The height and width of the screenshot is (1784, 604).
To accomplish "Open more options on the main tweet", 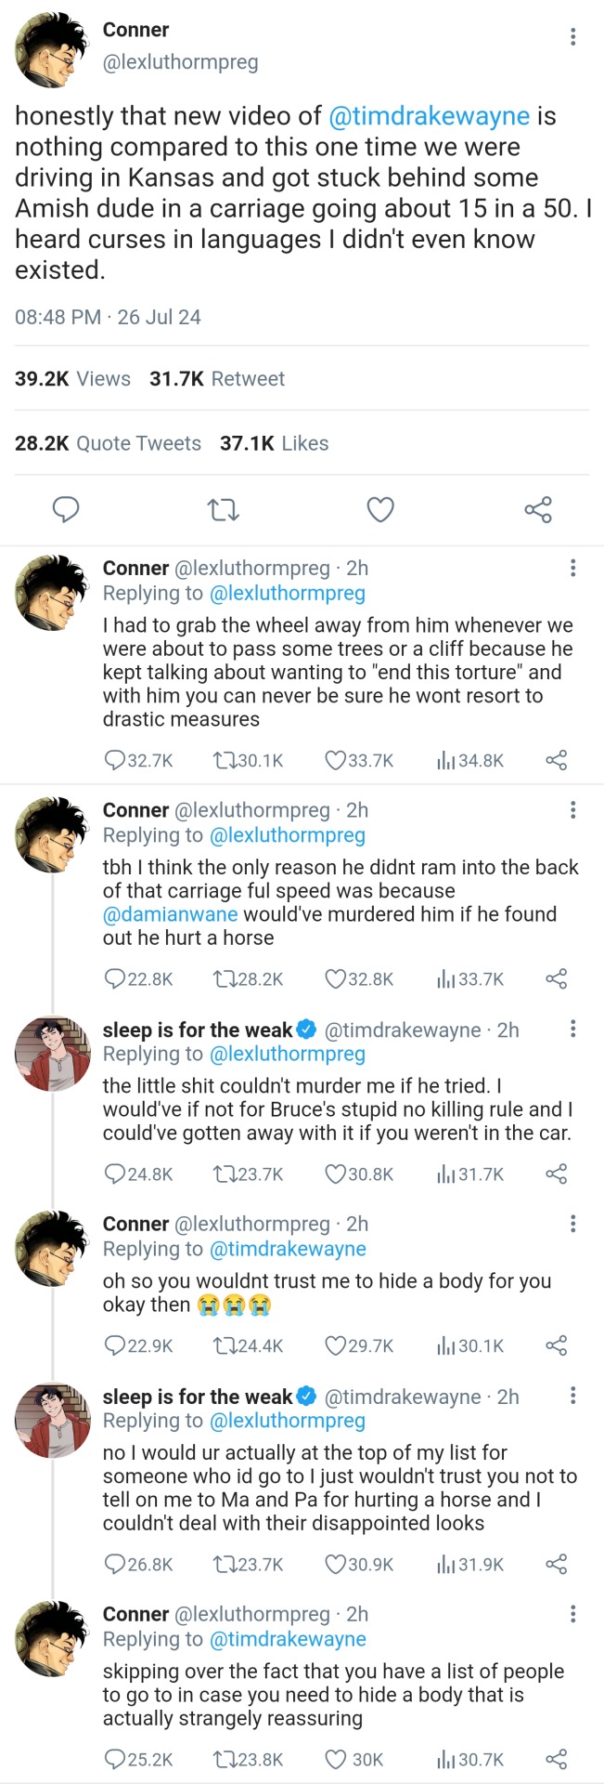I will click(x=572, y=37).
